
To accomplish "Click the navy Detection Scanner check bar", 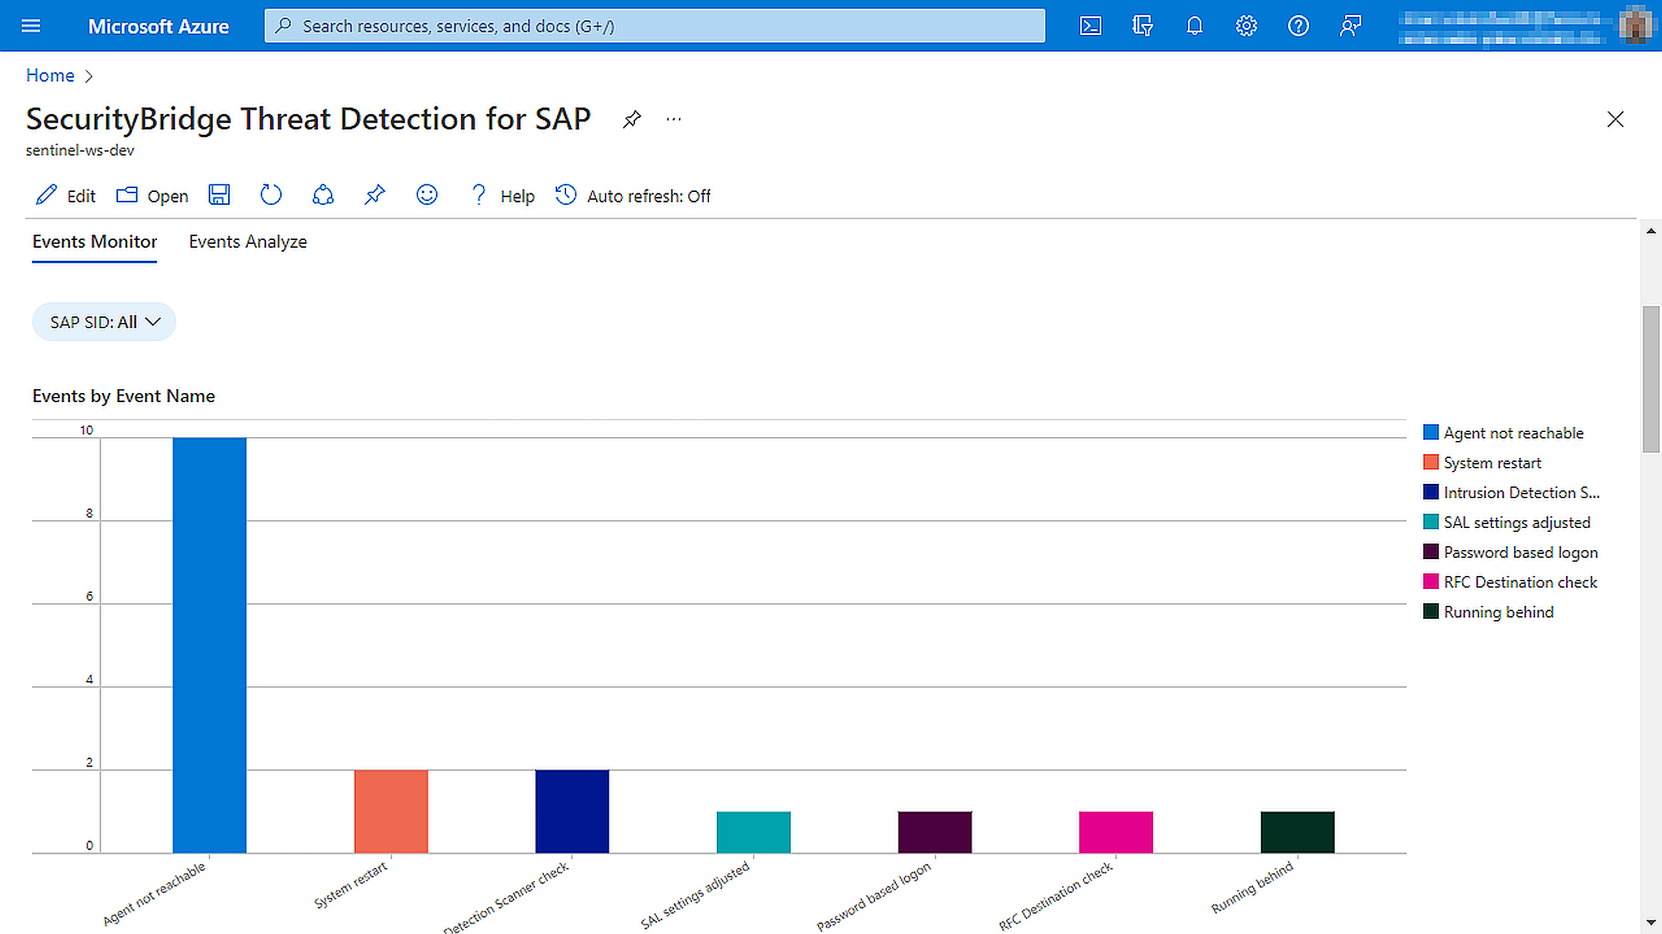I will tap(572, 811).
